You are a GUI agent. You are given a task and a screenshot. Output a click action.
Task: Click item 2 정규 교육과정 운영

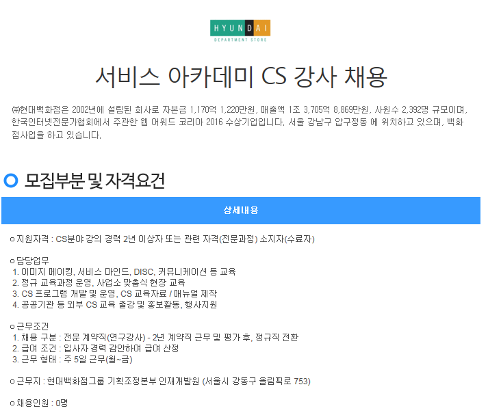(x=99, y=282)
